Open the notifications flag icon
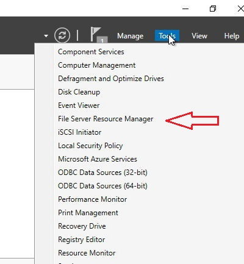The height and width of the screenshot is (264, 244). [x=98, y=35]
